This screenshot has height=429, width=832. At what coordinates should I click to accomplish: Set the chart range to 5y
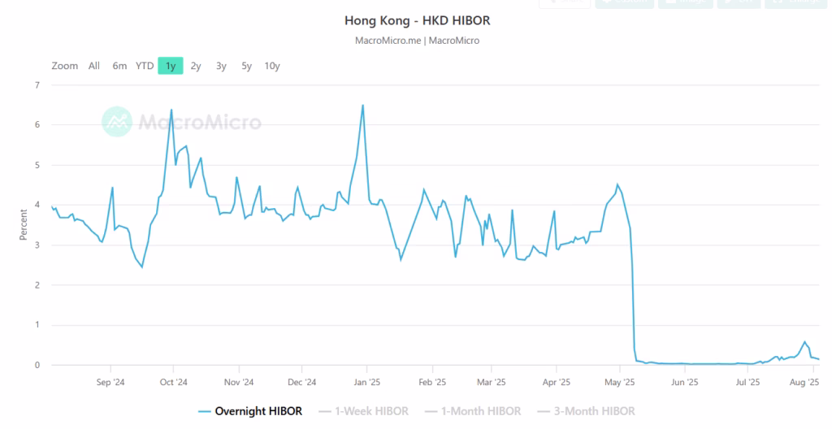click(x=247, y=66)
